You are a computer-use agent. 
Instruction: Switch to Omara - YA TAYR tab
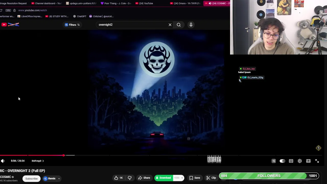185,3
